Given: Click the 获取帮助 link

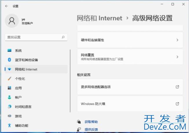Looking at the screenshot, I should pyautogui.click(x=91, y=122).
